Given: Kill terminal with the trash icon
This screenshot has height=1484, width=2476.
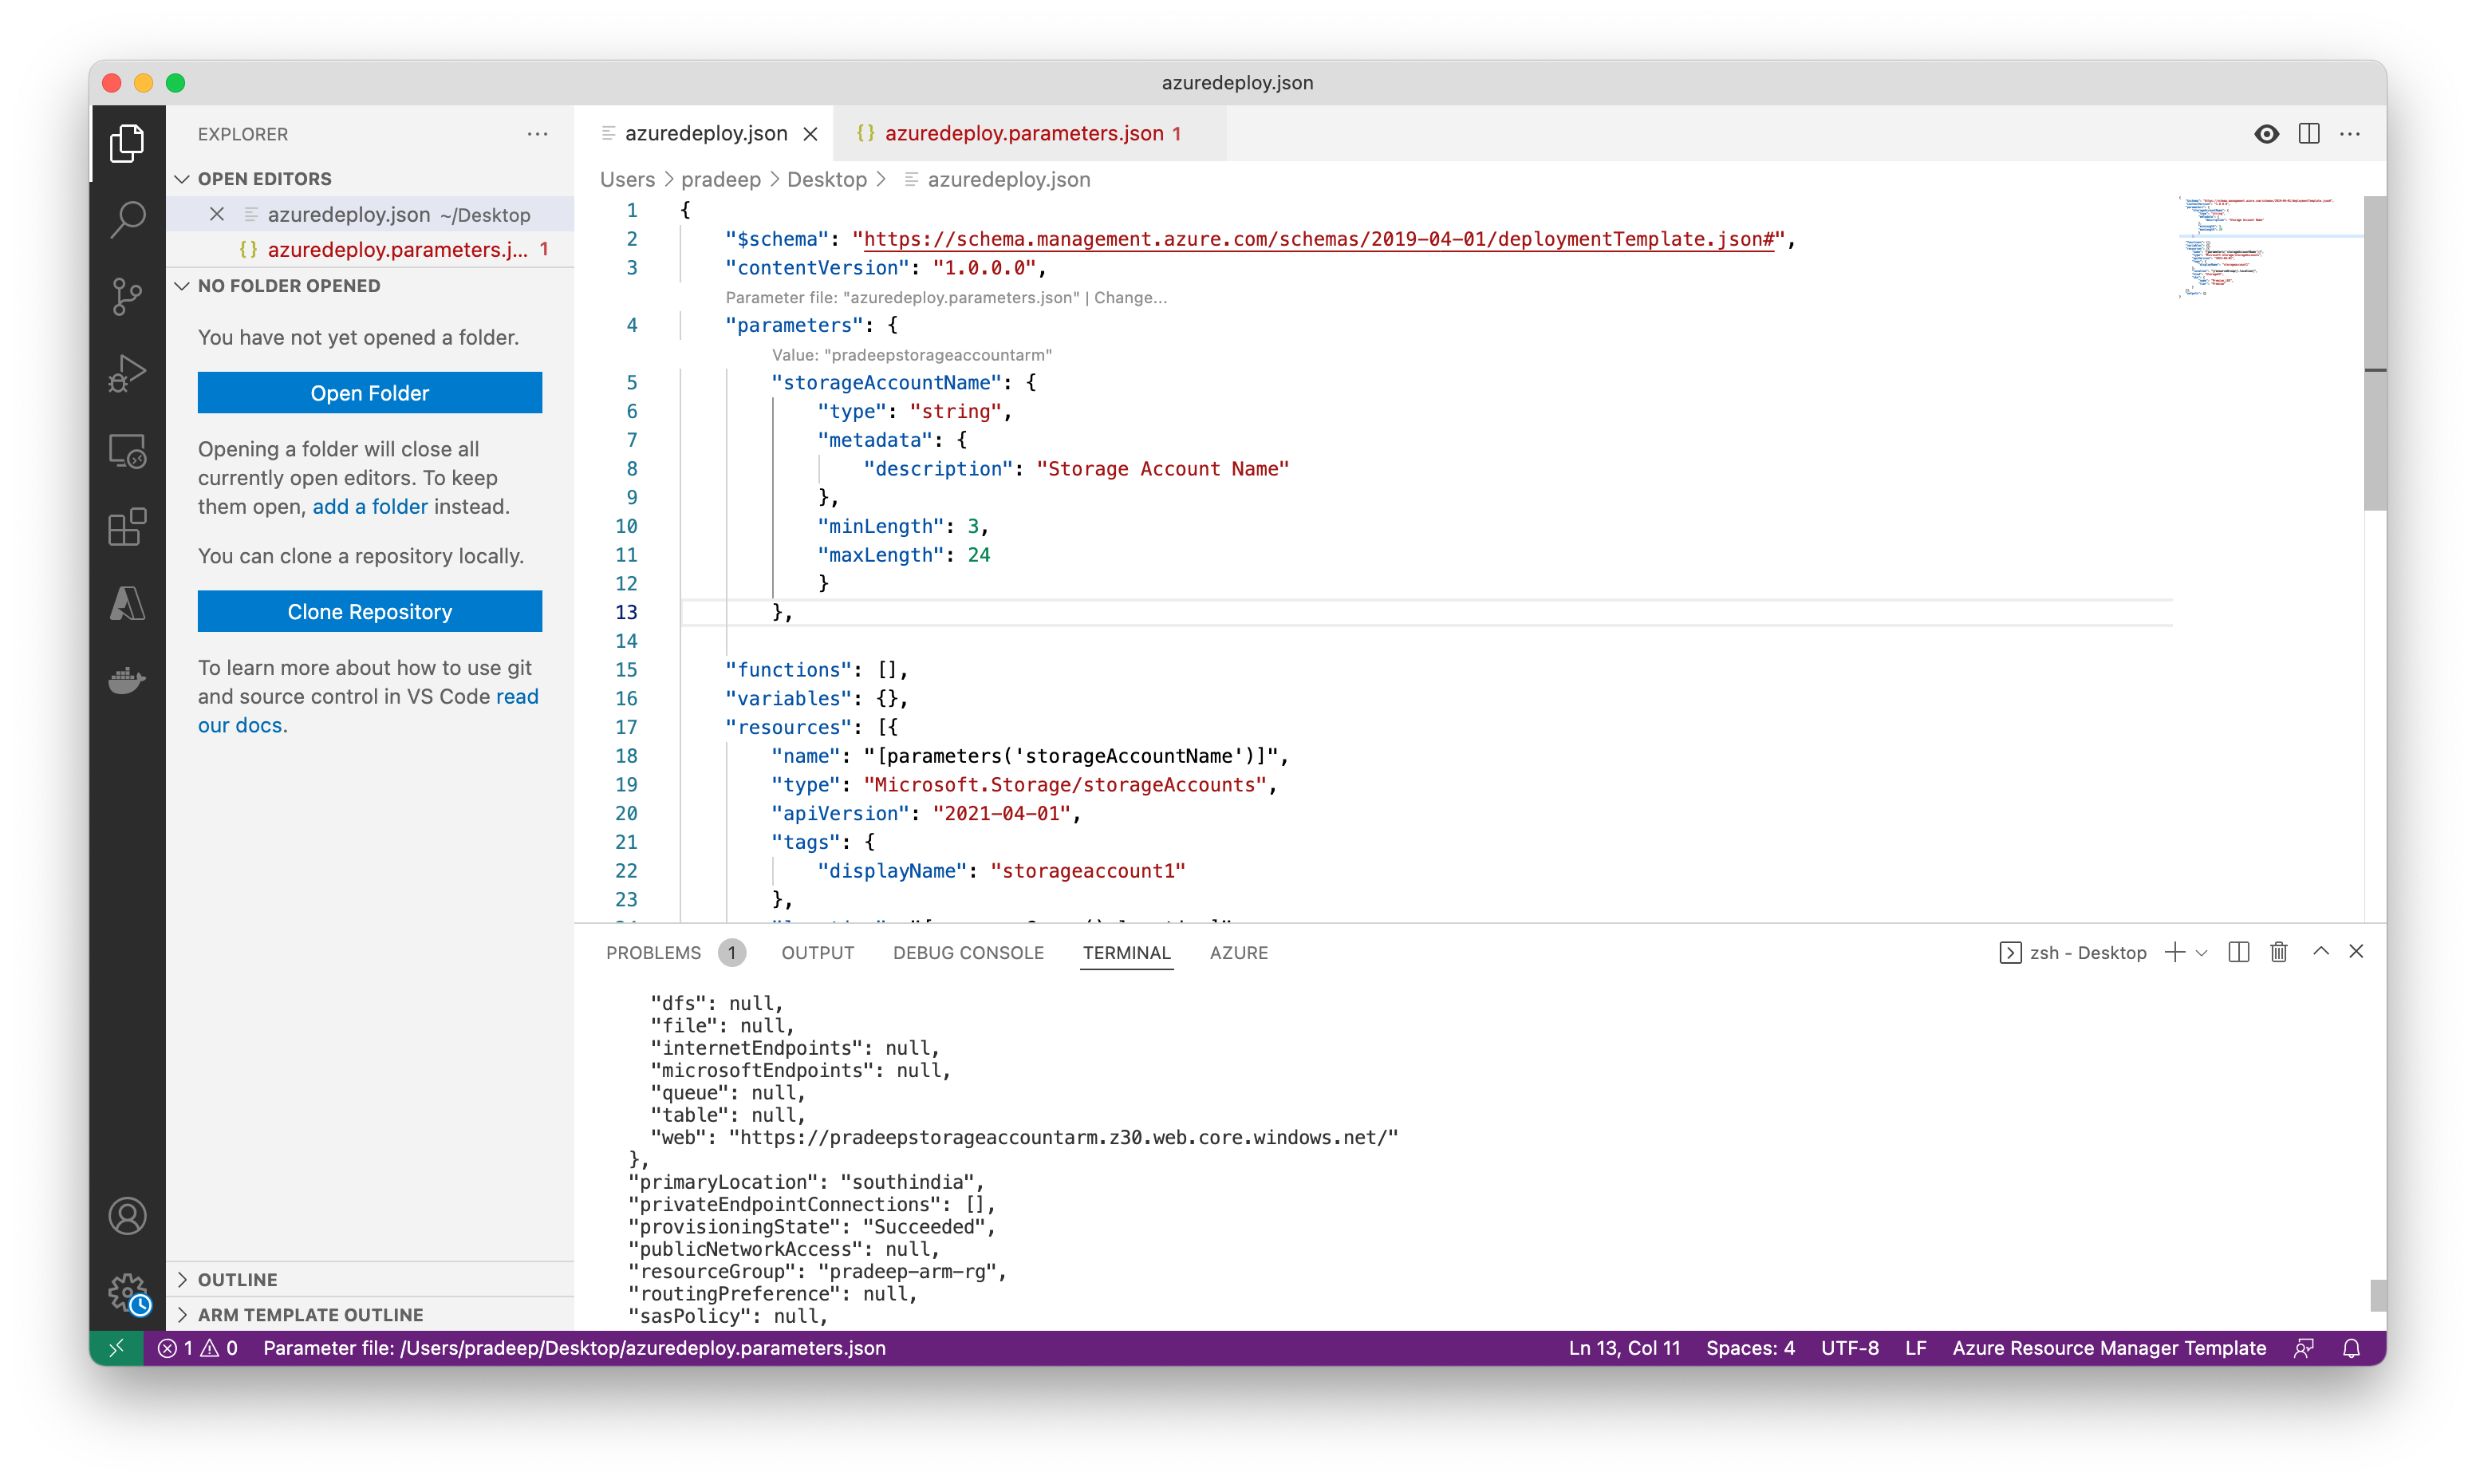Looking at the screenshot, I should 2279,953.
